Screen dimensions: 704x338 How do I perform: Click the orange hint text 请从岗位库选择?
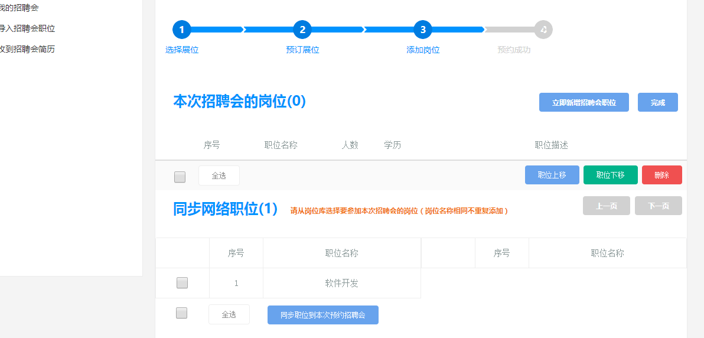point(399,211)
